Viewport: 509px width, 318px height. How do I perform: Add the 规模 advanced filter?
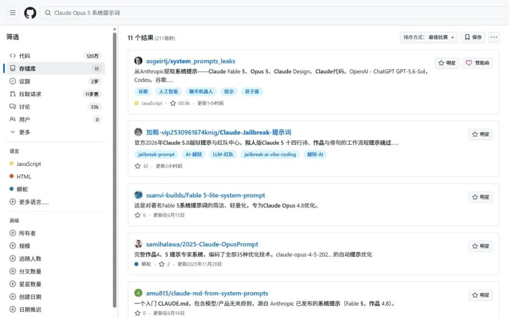20,245
